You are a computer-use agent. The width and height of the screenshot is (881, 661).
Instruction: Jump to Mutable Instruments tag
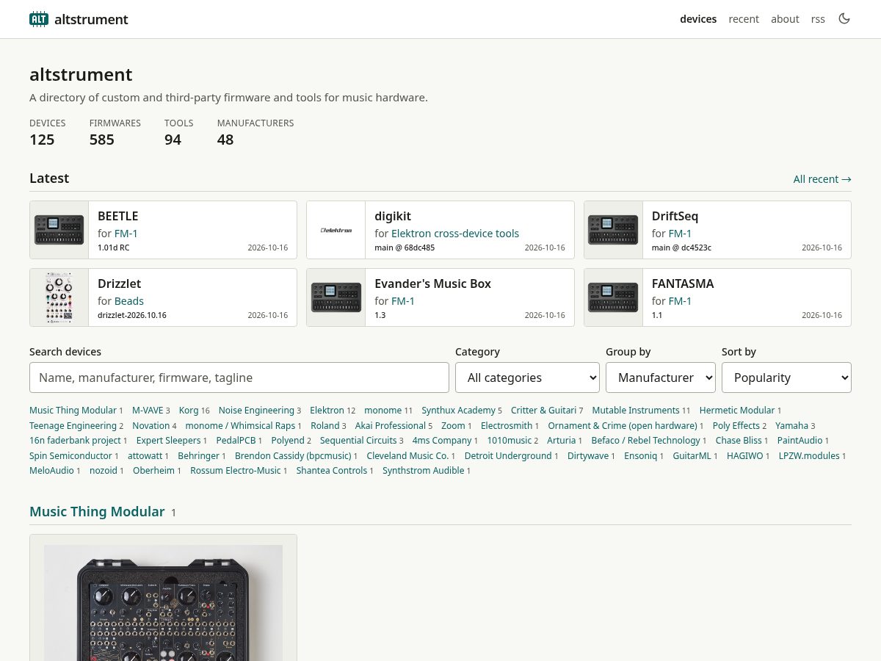[x=636, y=411]
